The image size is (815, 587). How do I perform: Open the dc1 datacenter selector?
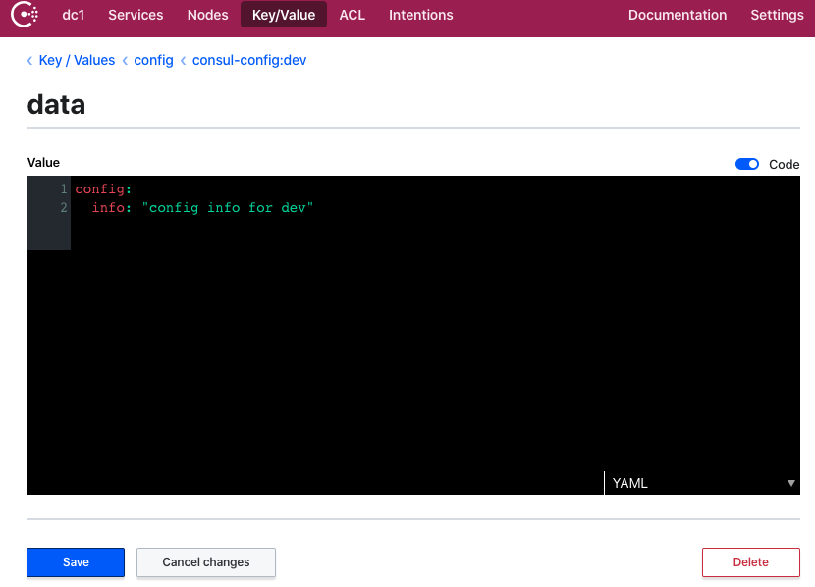(x=74, y=15)
